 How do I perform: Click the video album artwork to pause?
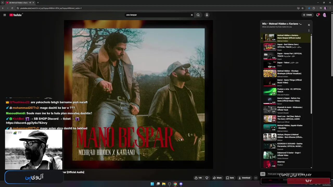pos(138,94)
